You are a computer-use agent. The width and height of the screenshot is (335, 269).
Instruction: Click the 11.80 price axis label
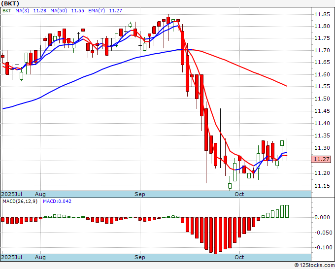click(x=322, y=26)
